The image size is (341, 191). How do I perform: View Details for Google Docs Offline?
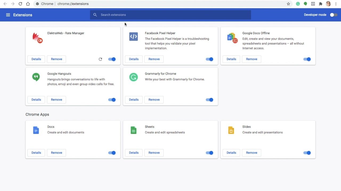coord(231,59)
